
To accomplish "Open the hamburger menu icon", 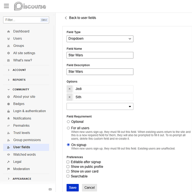I will [7, 6].
